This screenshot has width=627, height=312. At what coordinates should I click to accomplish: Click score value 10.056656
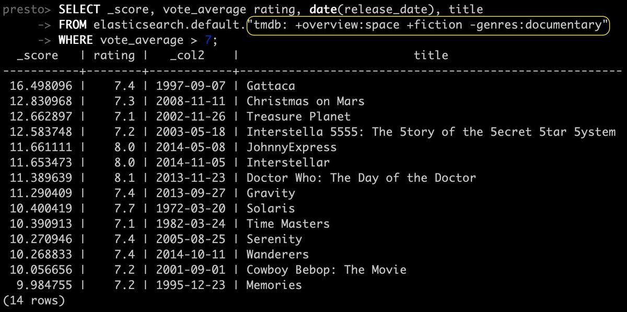pos(41,270)
